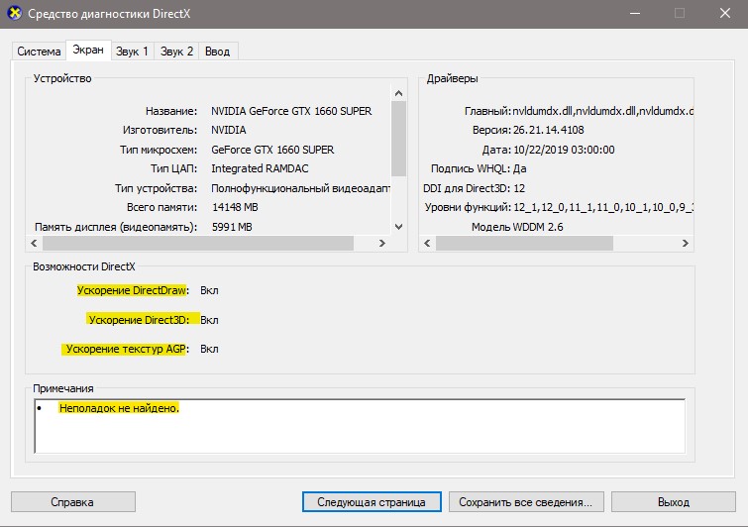Click the text Неполадок не найдено

click(x=119, y=408)
